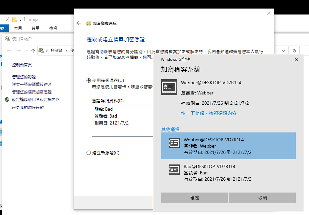
Task: Open the 管理您的檔案加密憑證 link
Action: click(32, 92)
